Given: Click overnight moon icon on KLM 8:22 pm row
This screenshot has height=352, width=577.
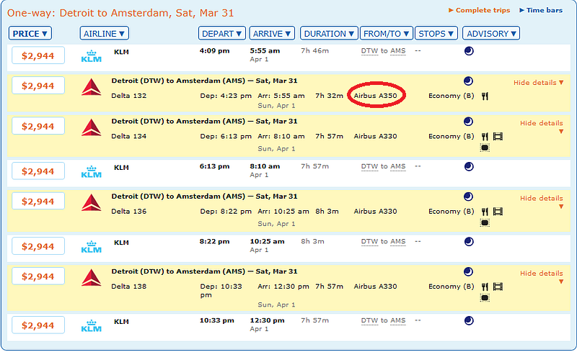Looking at the screenshot, I should click(x=468, y=241).
